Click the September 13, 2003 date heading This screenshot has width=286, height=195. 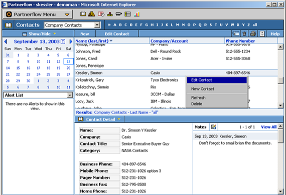(x=37, y=41)
